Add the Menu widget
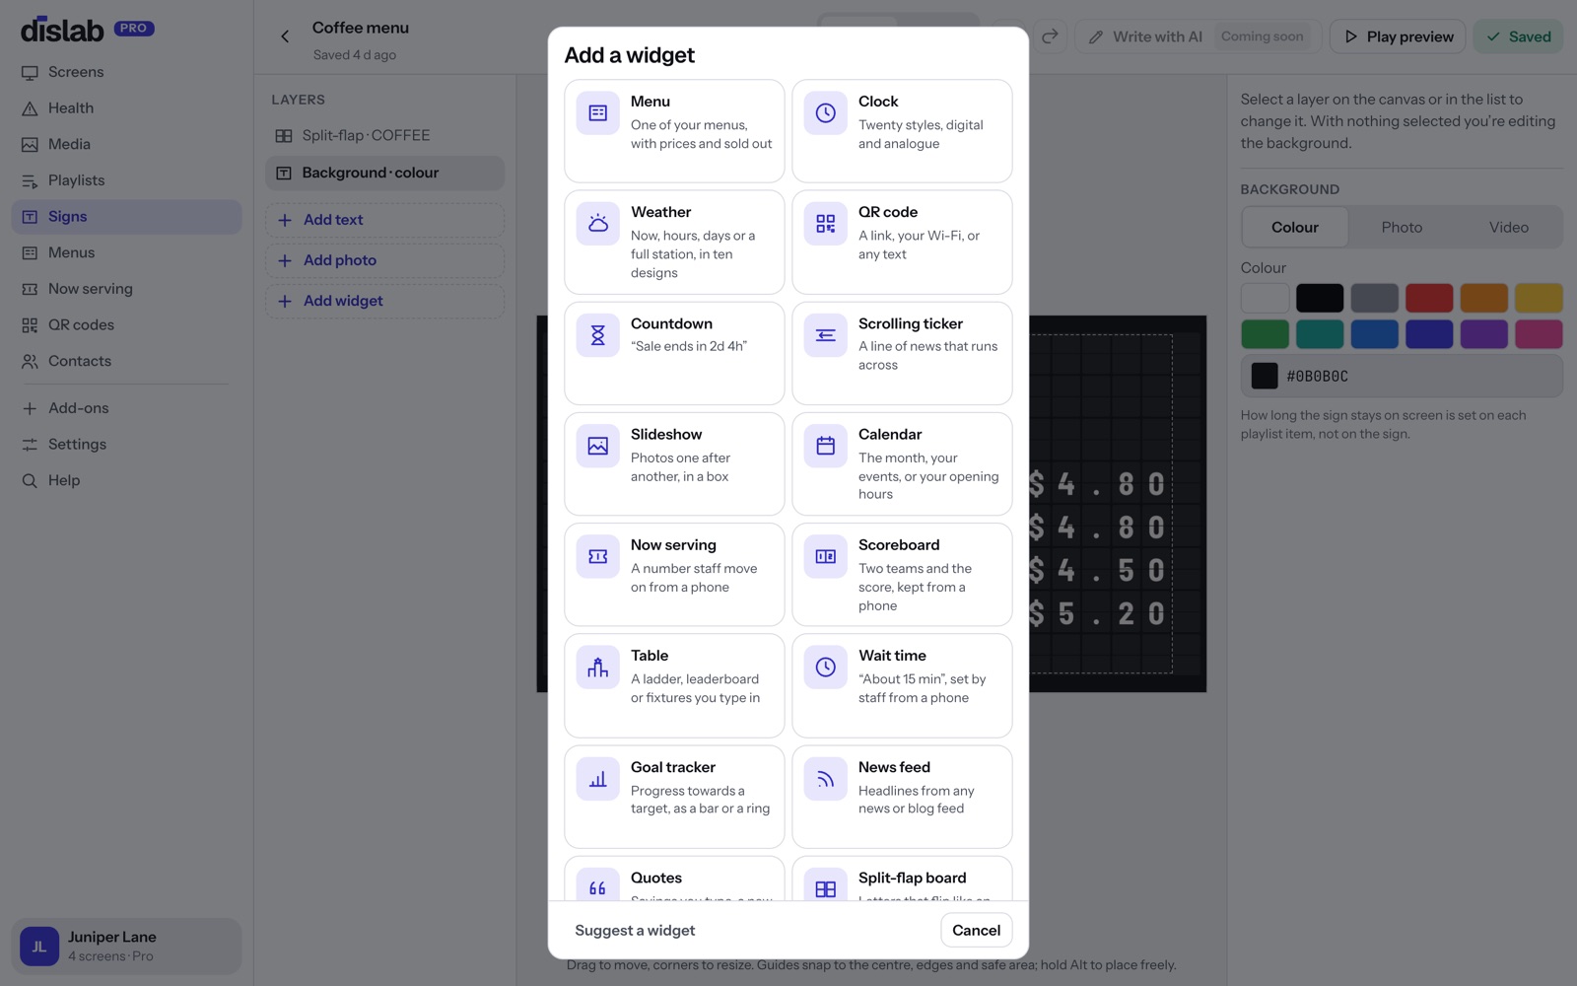 pos(674,131)
